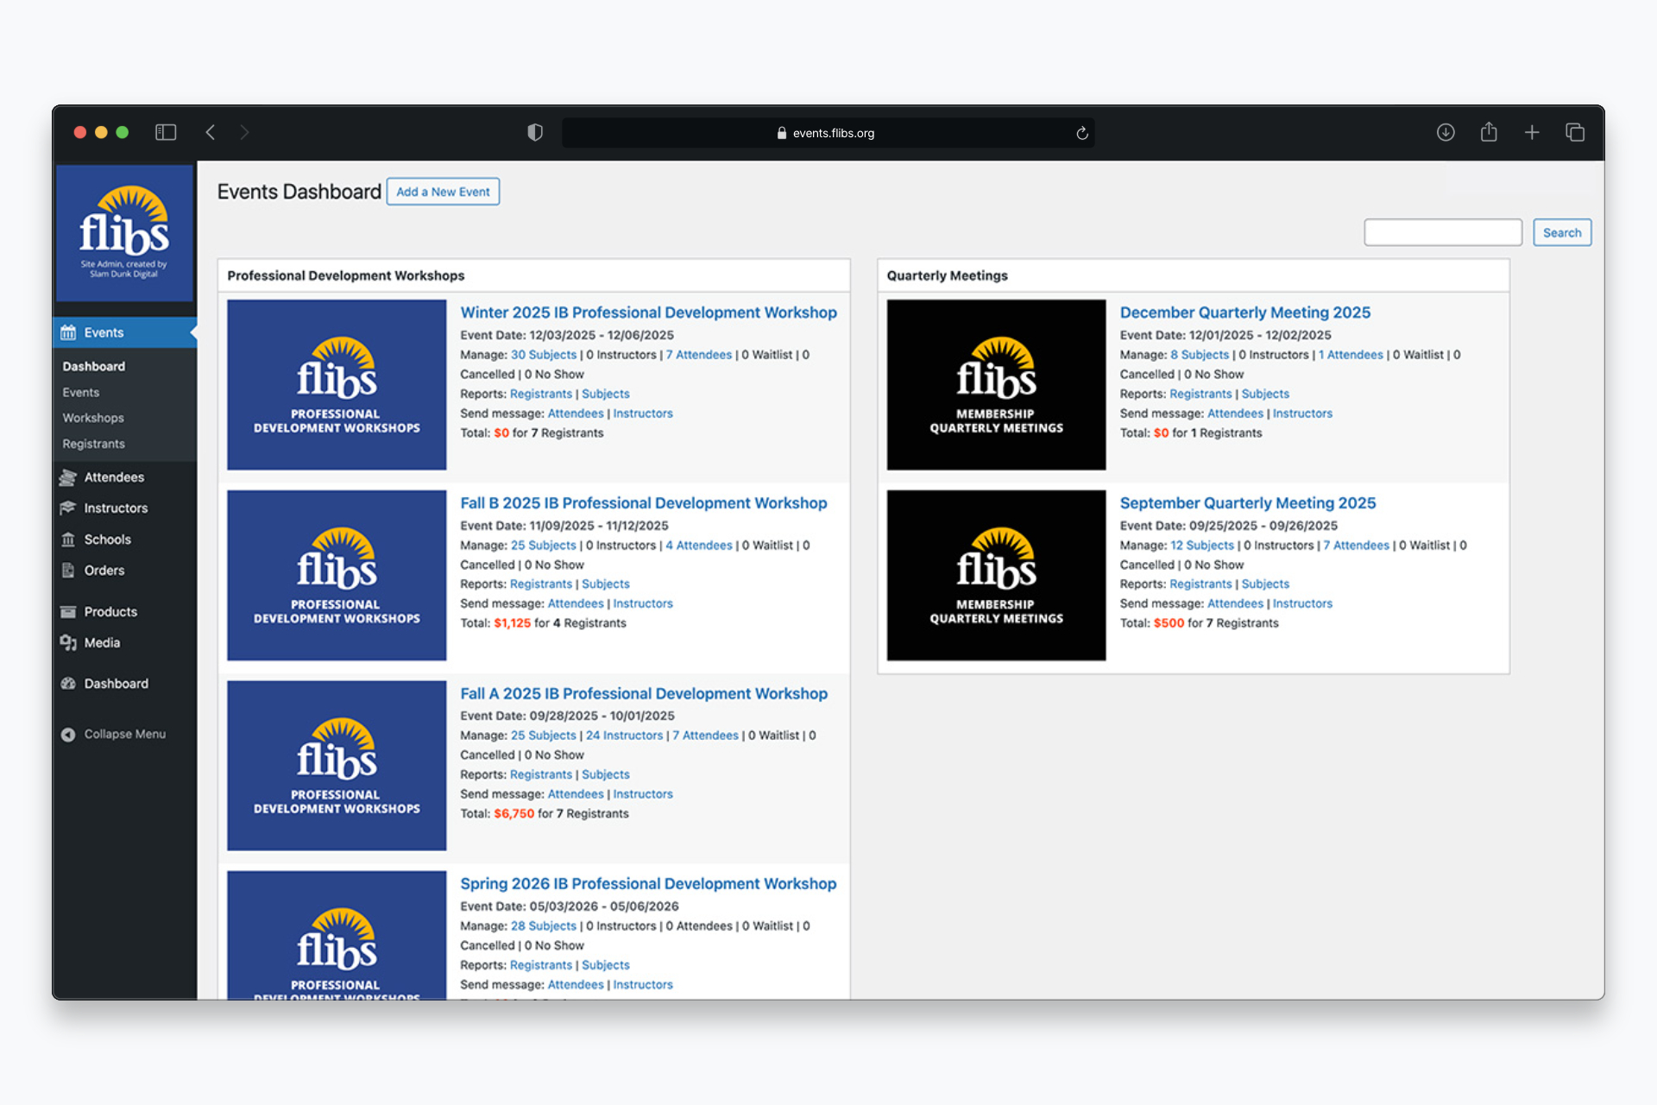The width and height of the screenshot is (1657, 1105).
Task: Click the share icon in toolbar
Action: (1489, 132)
